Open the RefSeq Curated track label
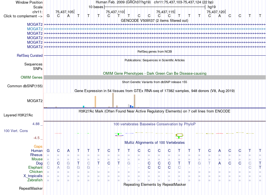The width and height of the screenshot is (266, 195). (x=29, y=55)
